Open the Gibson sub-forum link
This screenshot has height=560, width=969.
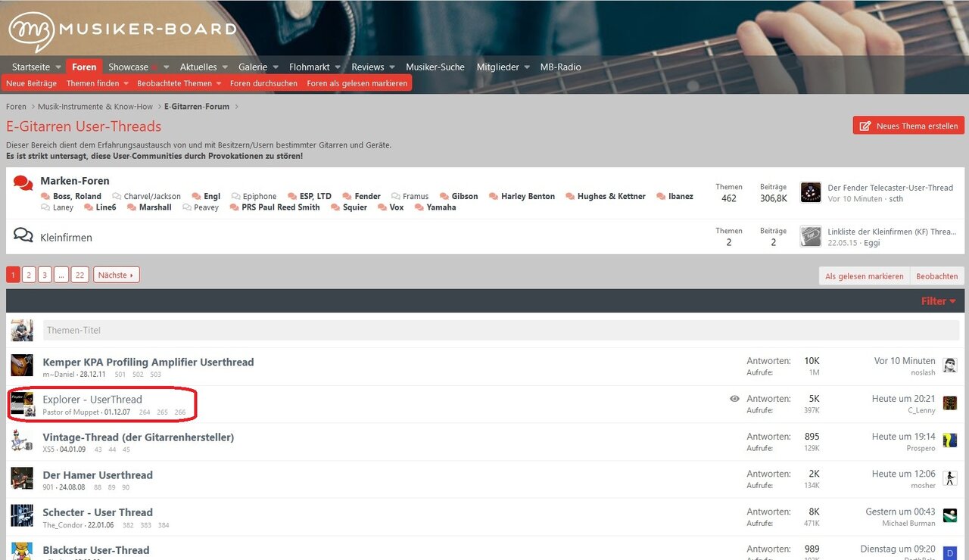pyautogui.click(x=465, y=196)
